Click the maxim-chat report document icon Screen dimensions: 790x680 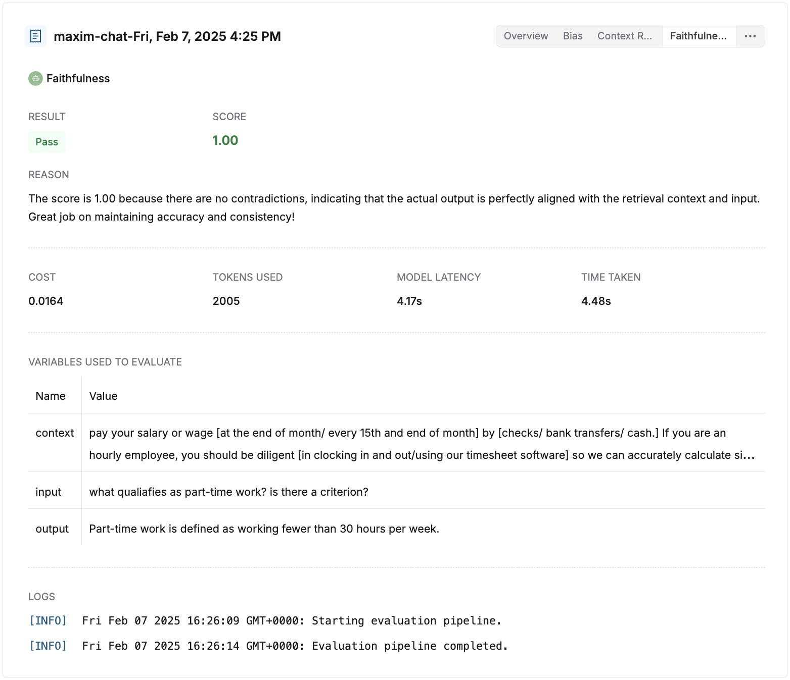35,36
